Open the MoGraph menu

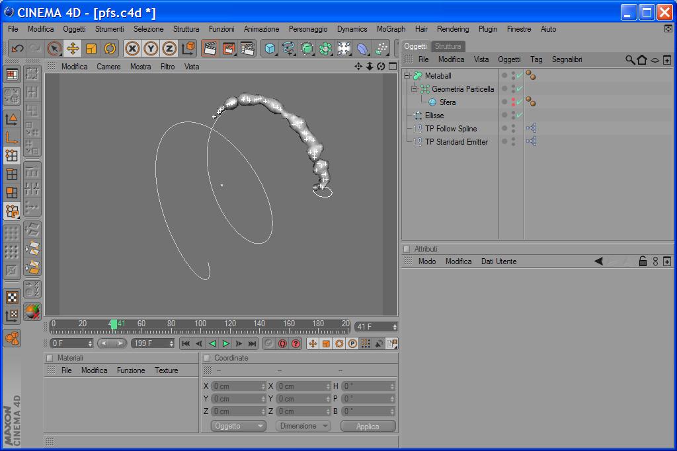click(x=391, y=29)
